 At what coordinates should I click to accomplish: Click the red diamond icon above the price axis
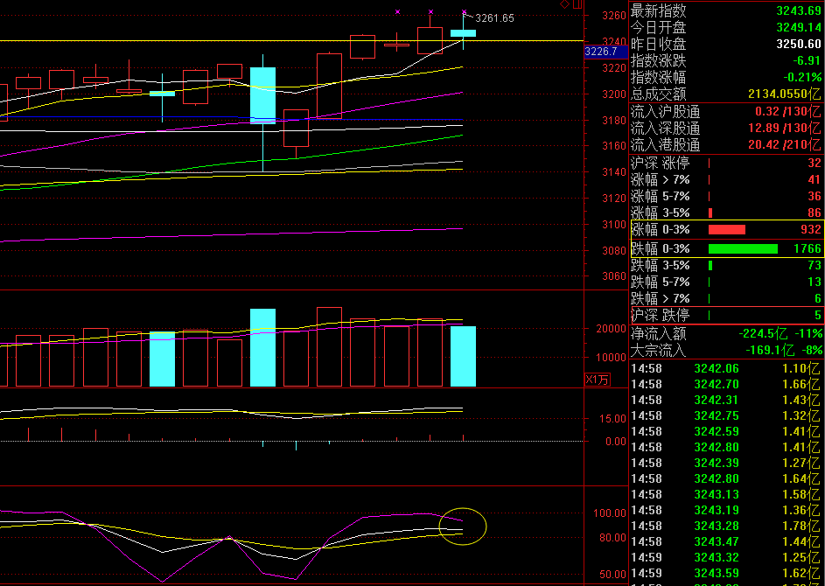tap(564, 4)
